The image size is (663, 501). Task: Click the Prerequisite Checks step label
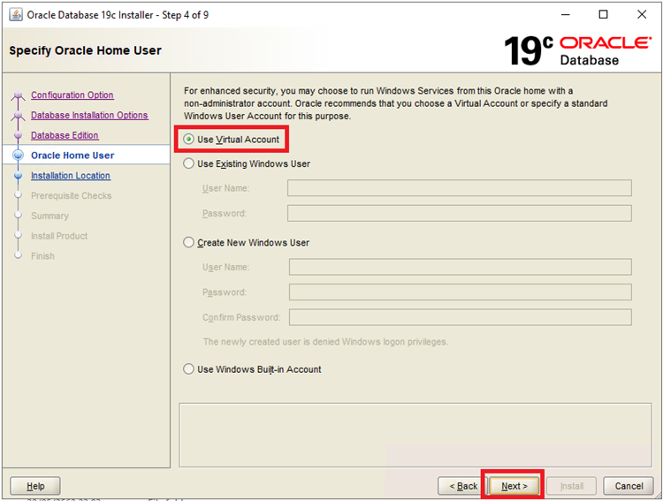[71, 196]
